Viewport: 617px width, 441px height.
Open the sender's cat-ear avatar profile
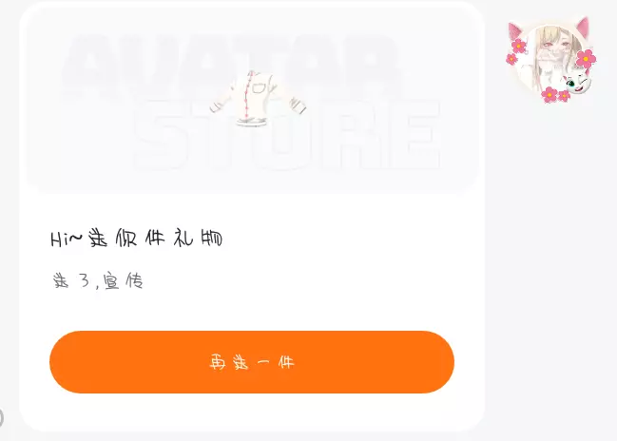(550, 59)
